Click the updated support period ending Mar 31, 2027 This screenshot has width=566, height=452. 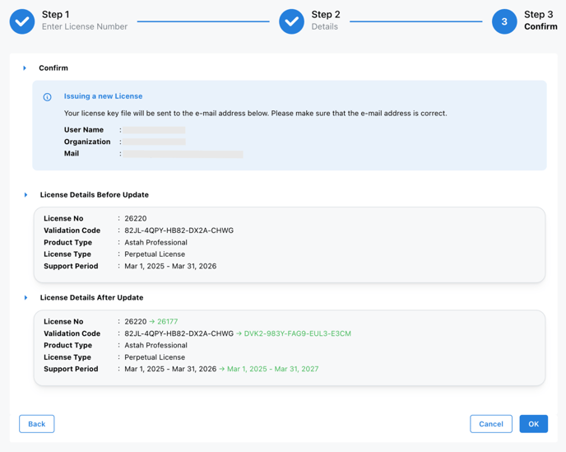(272, 369)
